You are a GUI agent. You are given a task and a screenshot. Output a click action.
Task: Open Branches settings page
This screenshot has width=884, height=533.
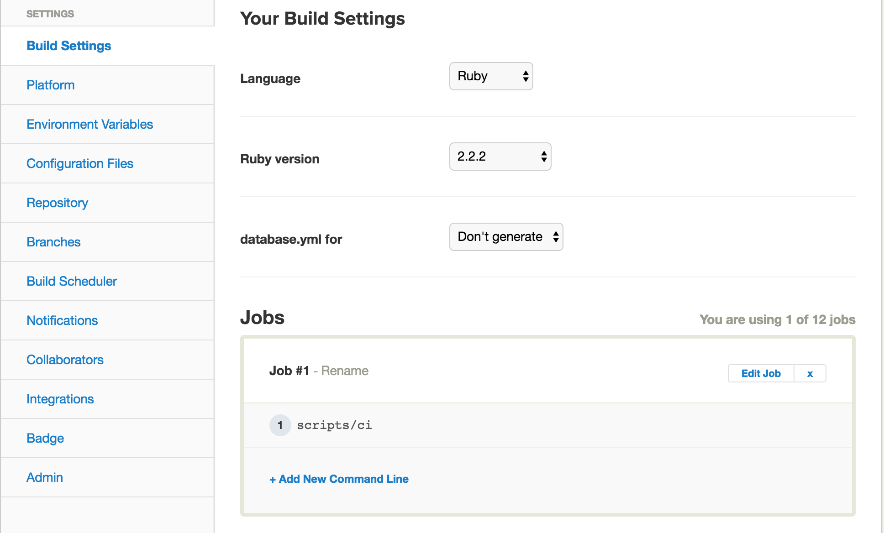[53, 242]
